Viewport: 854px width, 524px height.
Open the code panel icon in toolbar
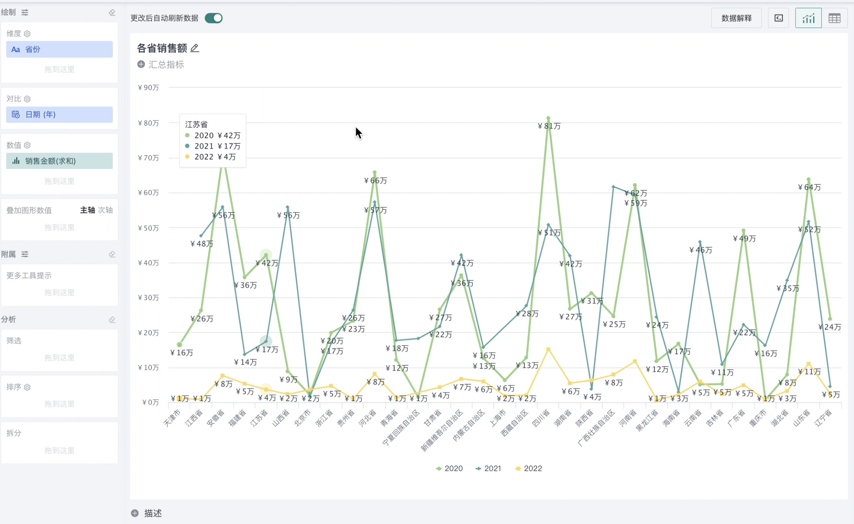click(x=778, y=18)
